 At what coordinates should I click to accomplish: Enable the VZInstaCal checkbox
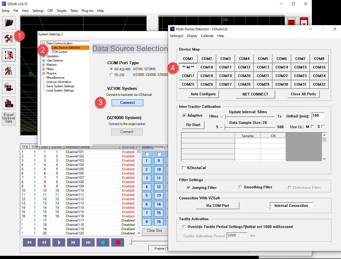coord(184,168)
